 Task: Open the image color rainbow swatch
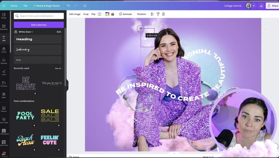[107, 14]
